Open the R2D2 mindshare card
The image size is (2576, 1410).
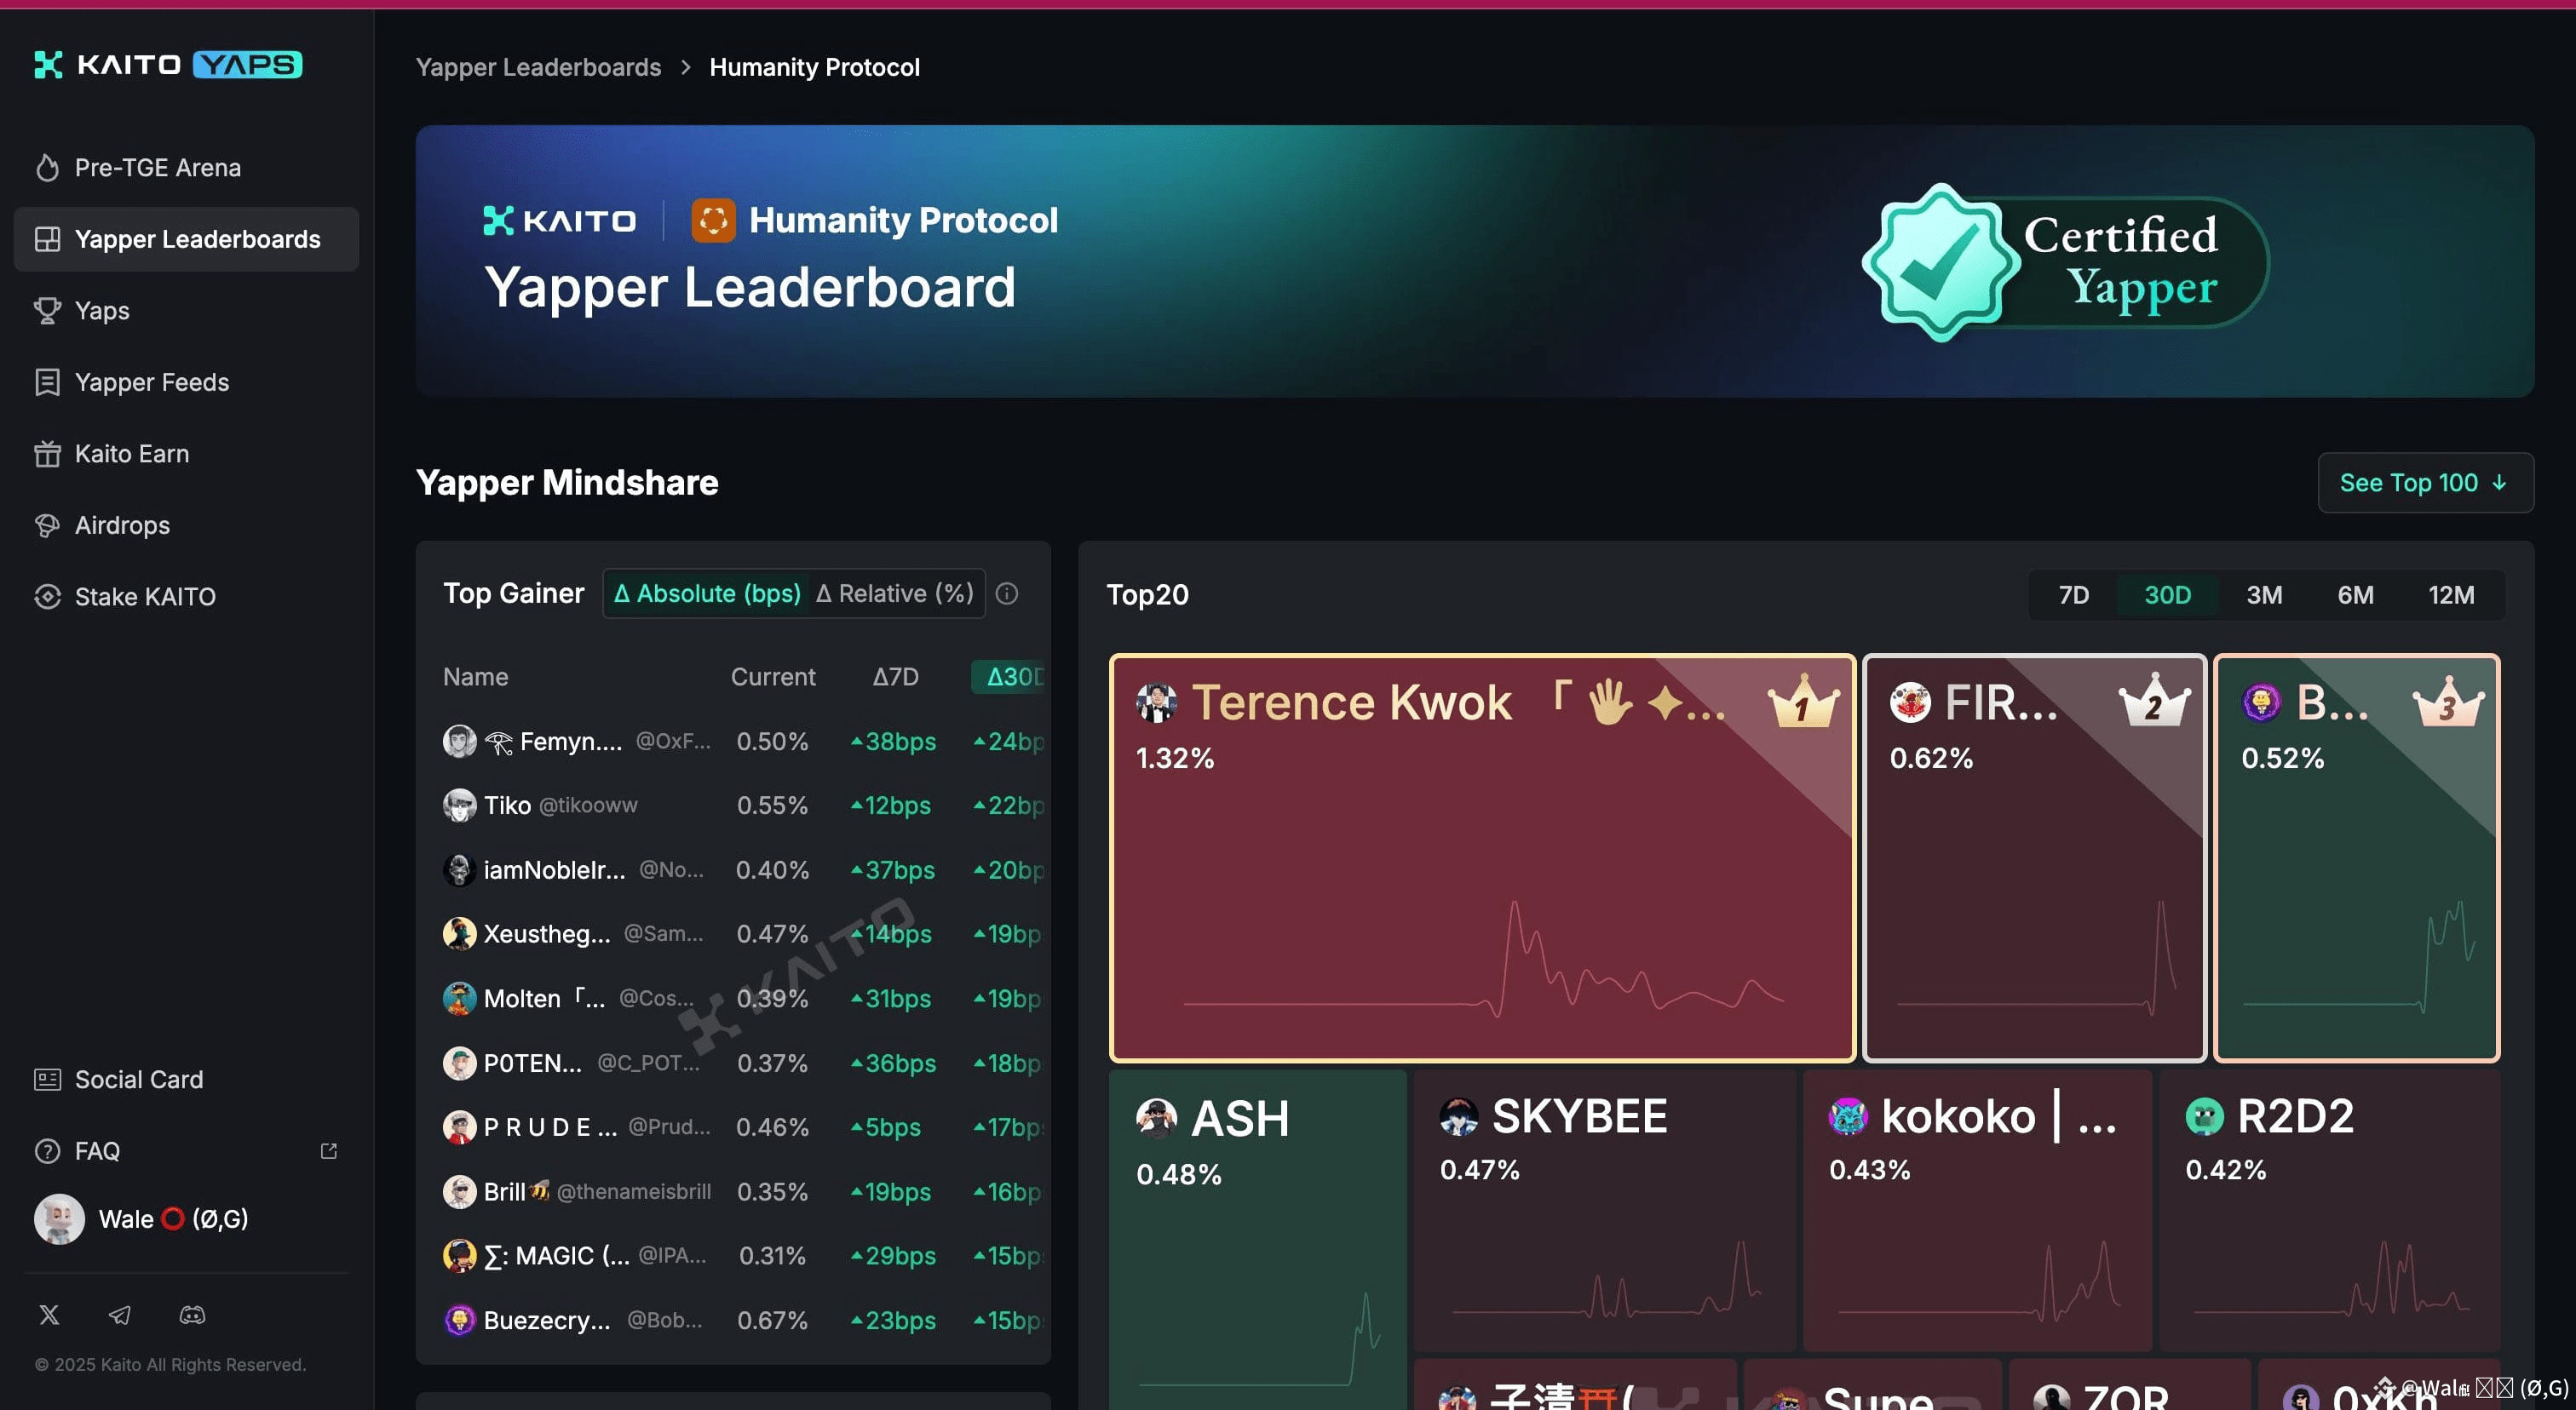[x=2329, y=1210]
